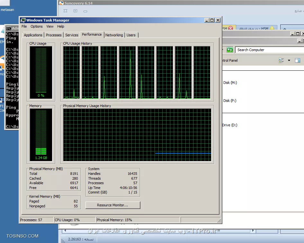Image resolution: width=304 pixels, height=243 pixels.
Task: Click the Physical Memory Total value 8191
Action: pyautogui.click(x=74, y=174)
